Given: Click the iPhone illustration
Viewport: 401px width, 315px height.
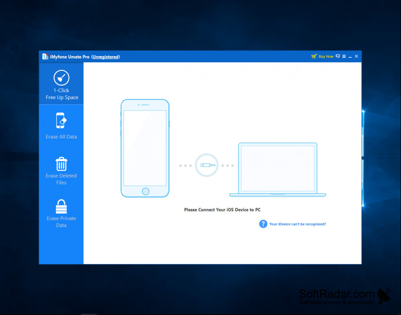Looking at the screenshot, I should point(145,148).
